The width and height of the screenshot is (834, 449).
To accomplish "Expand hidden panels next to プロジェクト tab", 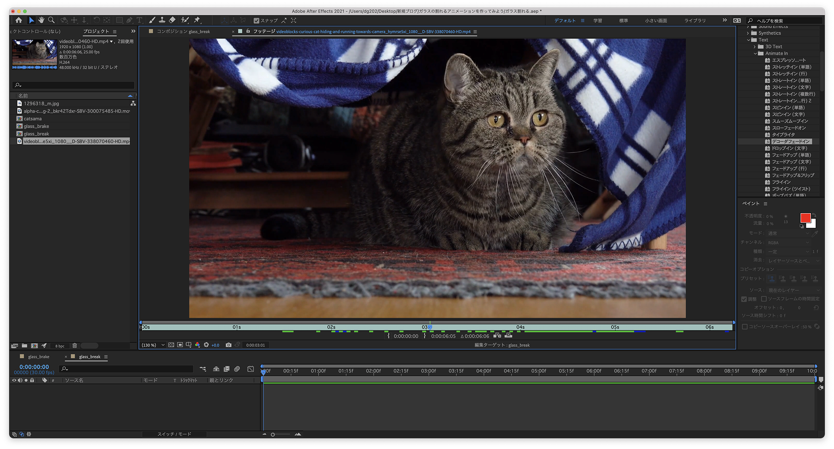I will tap(133, 31).
